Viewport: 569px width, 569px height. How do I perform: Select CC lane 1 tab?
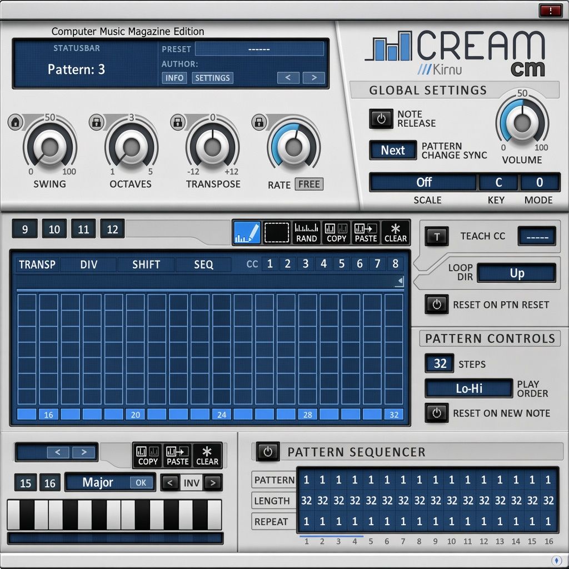[x=269, y=264]
